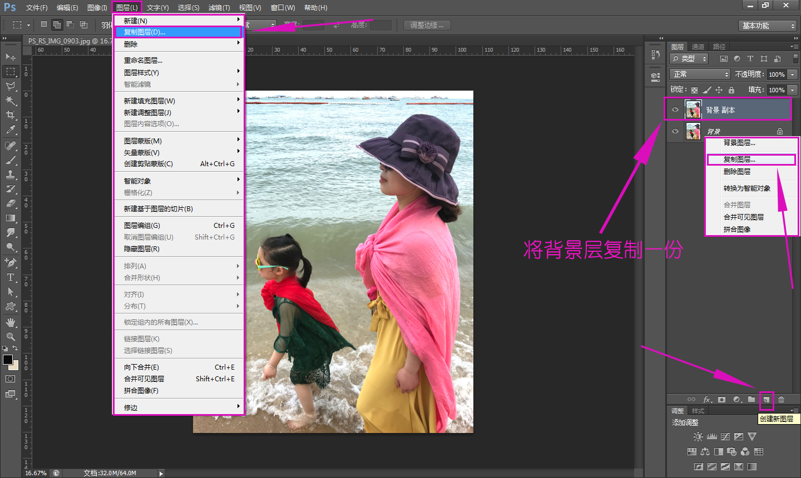801x478 pixels.
Task: Select the Move tool
Action: pos(11,57)
